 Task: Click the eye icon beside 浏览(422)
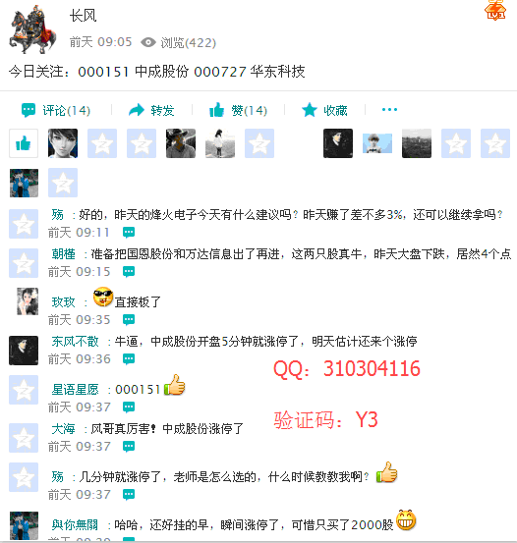click(x=148, y=42)
